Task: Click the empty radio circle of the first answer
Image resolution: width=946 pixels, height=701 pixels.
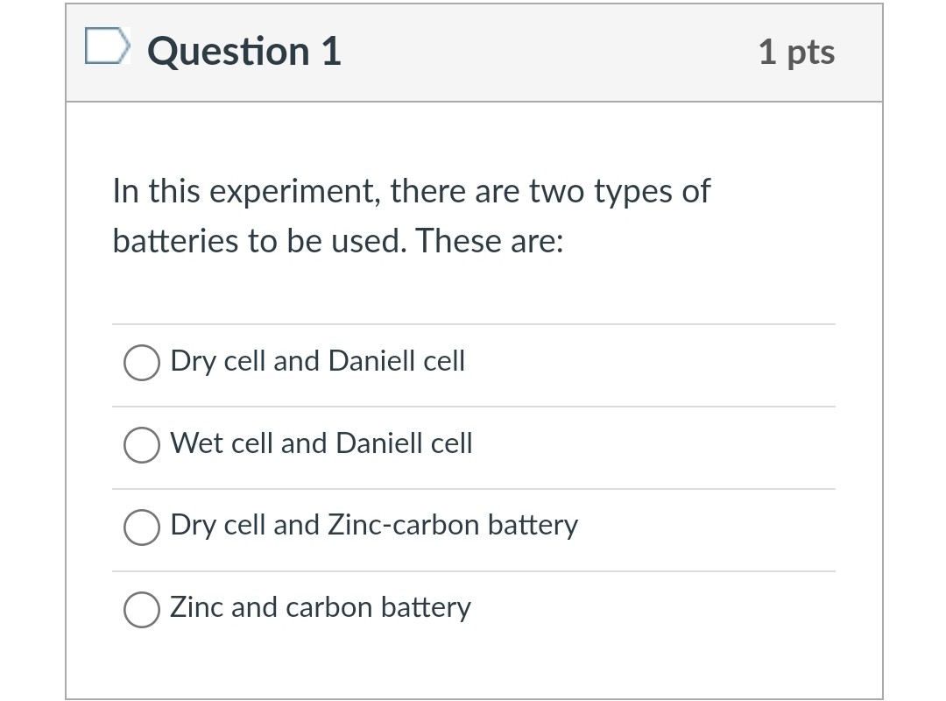Action: [x=141, y=362]
